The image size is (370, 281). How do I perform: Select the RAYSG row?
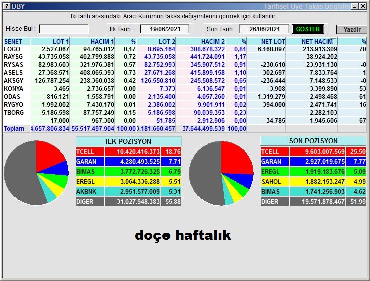(185, 57)
